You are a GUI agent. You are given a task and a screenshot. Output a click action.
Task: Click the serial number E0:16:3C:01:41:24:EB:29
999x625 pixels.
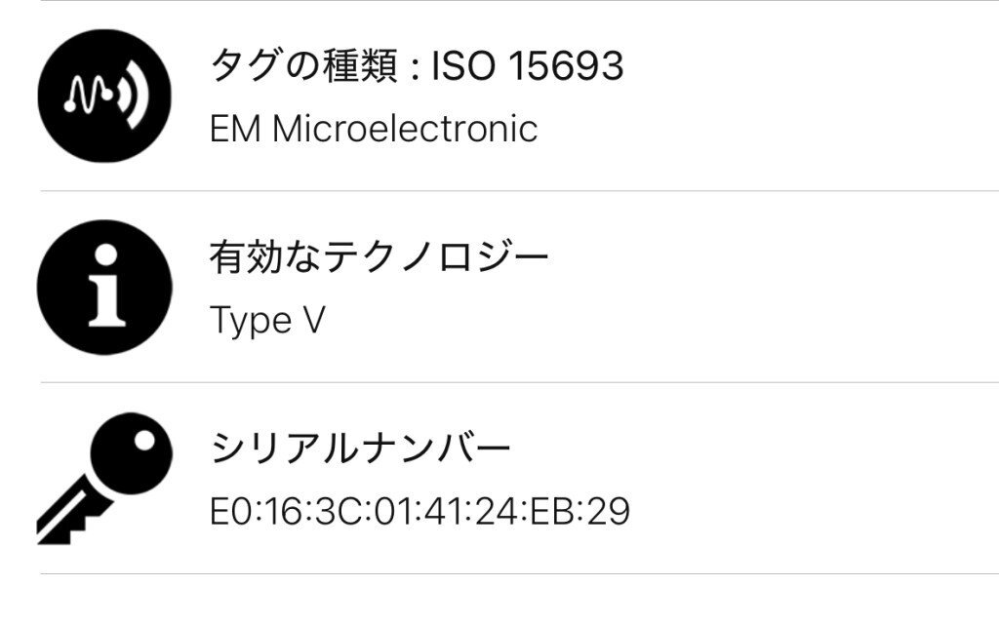420,511
